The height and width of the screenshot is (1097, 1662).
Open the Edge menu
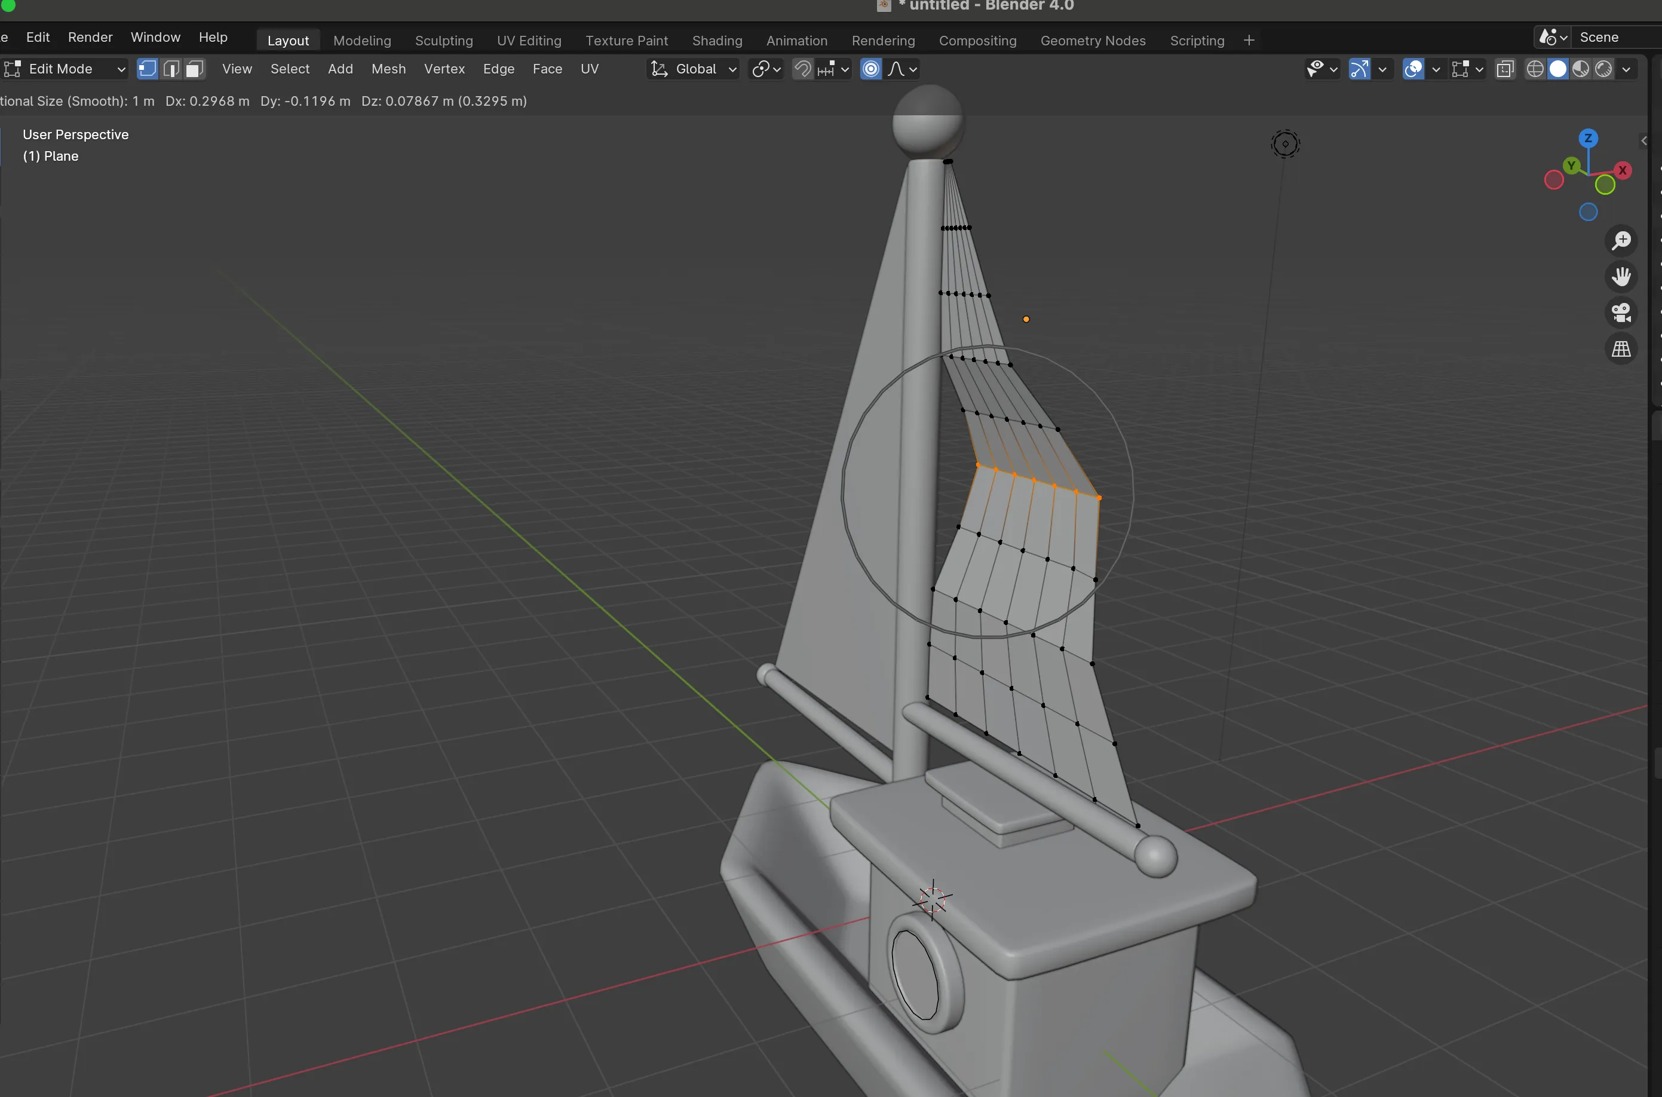[x=499, y=69]
